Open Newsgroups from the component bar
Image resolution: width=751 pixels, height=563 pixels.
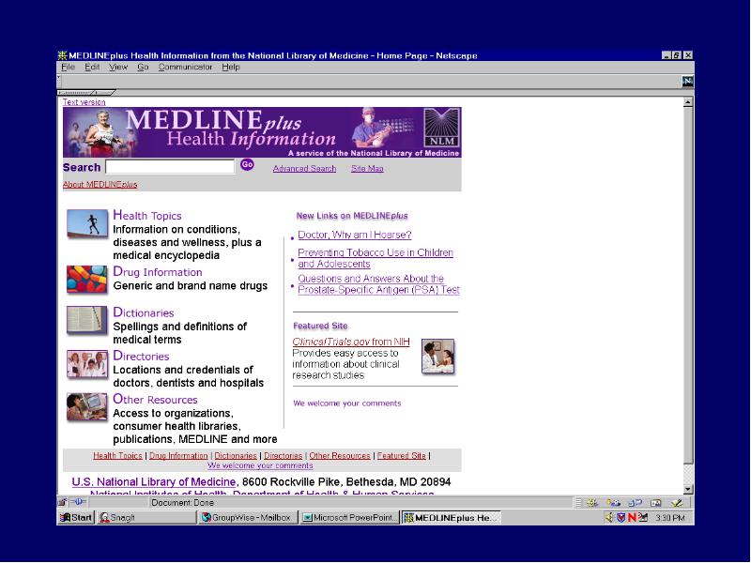click(636, 503)
